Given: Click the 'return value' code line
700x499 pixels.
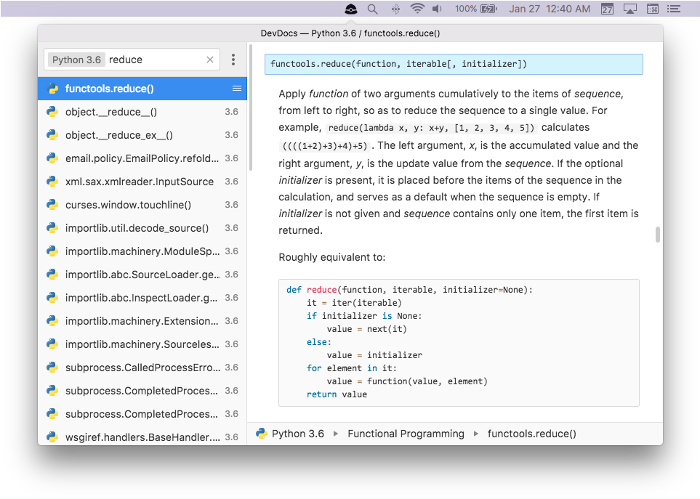Looking at the screenshot, I should 337,394.
